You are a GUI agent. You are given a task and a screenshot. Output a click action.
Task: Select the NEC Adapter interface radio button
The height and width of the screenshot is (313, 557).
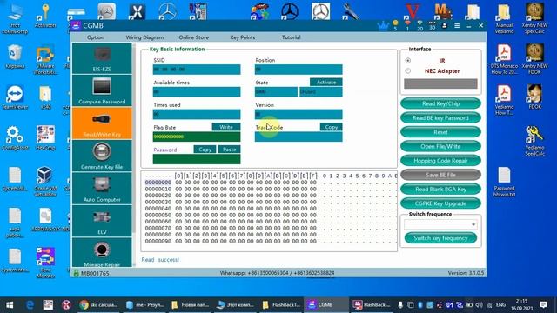point(408,71)
